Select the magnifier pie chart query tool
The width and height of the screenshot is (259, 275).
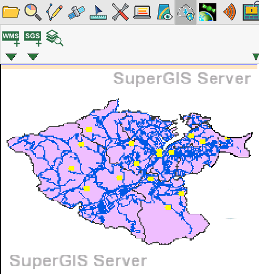coord(33,12)
